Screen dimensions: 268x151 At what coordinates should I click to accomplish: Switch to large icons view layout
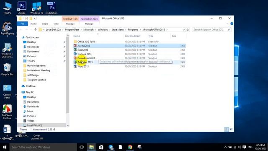[x=231, y=130]
